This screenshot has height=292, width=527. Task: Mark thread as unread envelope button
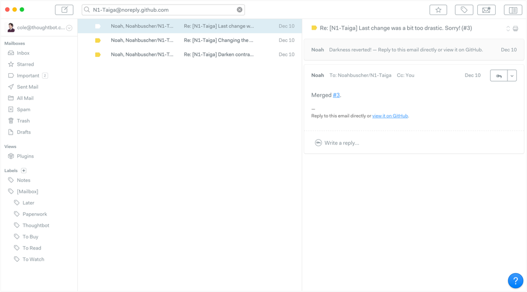486,10
